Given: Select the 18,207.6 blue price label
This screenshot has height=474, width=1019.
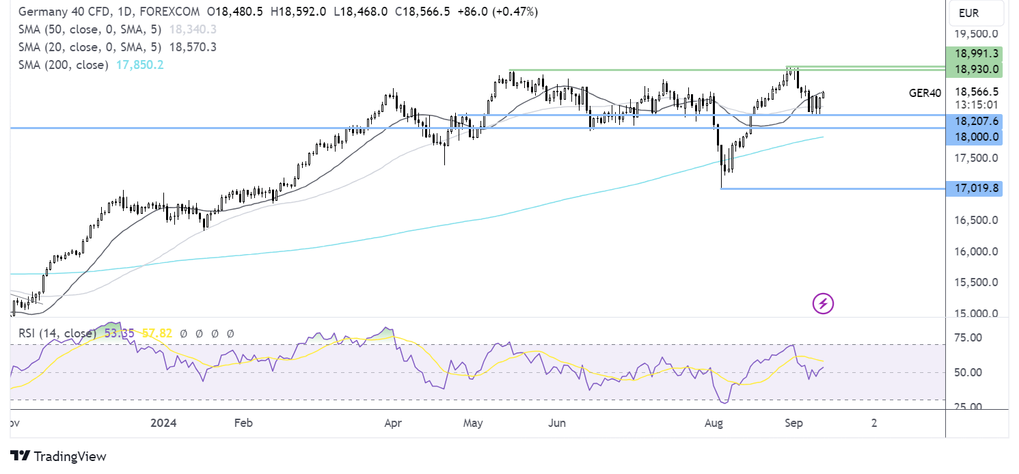Looking at the screenshot, I should tap(974, 121).
